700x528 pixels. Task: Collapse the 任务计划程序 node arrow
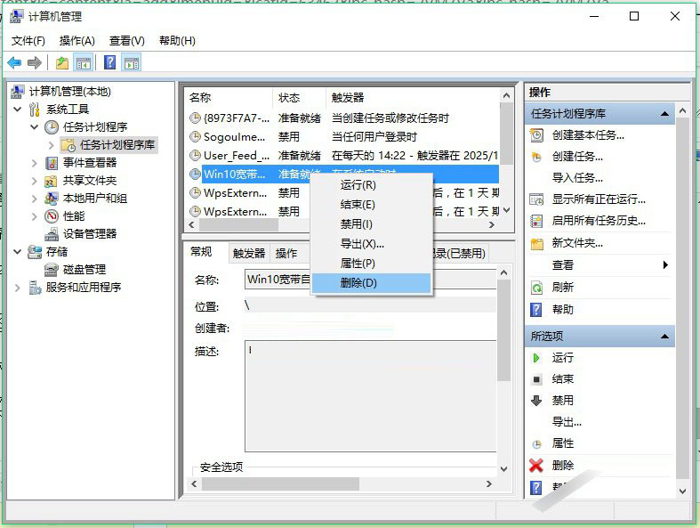(x=35, y=127)
